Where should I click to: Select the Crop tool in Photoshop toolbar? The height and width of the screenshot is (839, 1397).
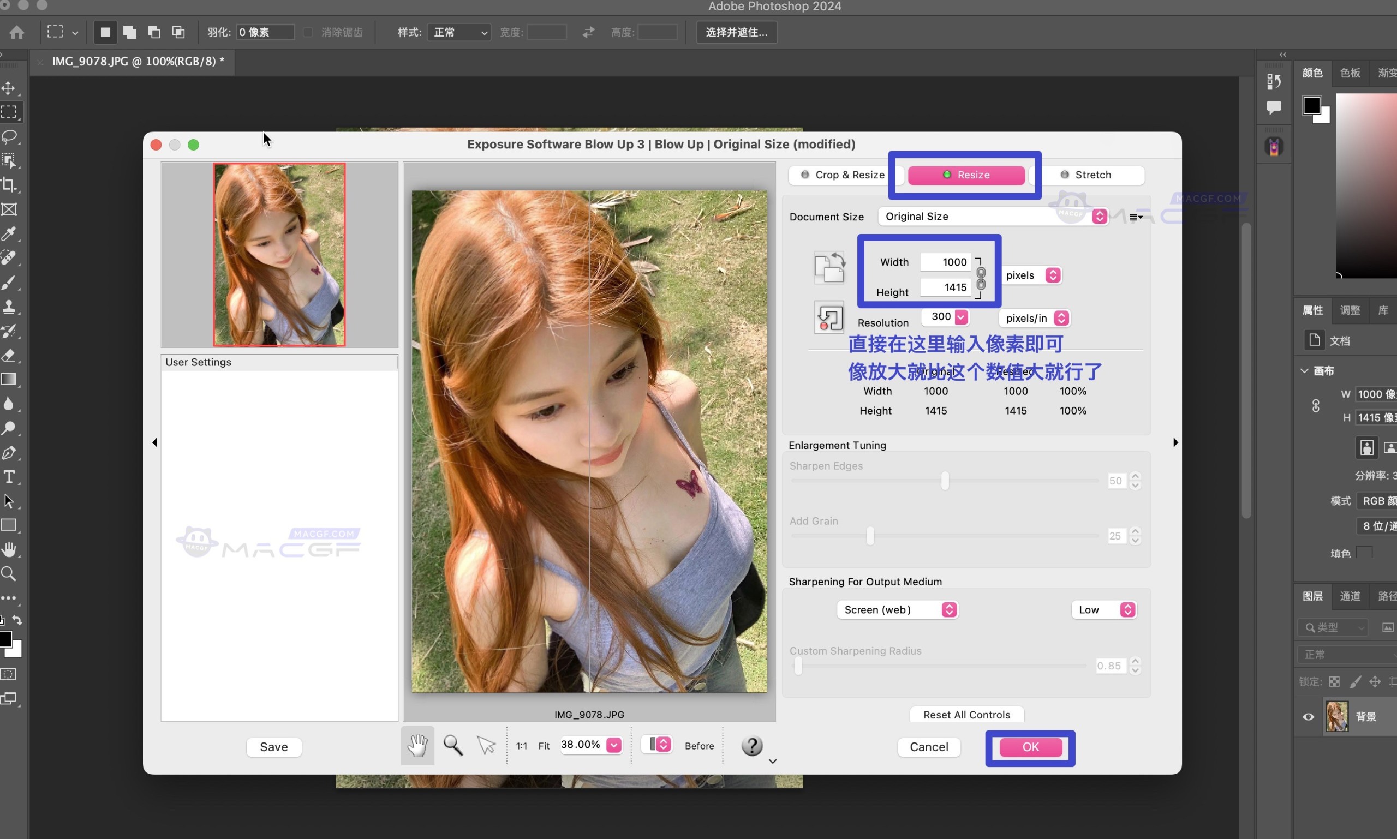click(9, 185)
